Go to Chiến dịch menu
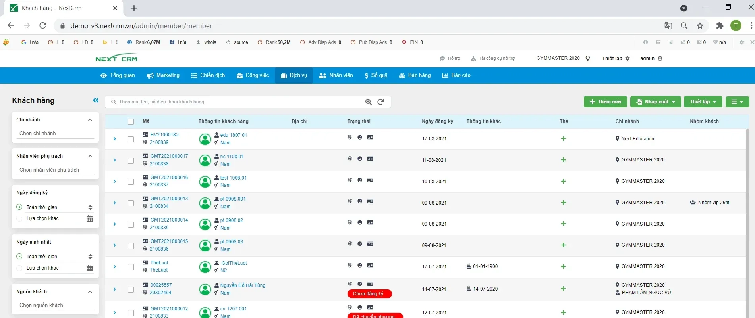755x318 pixels. tap(208, 75)
